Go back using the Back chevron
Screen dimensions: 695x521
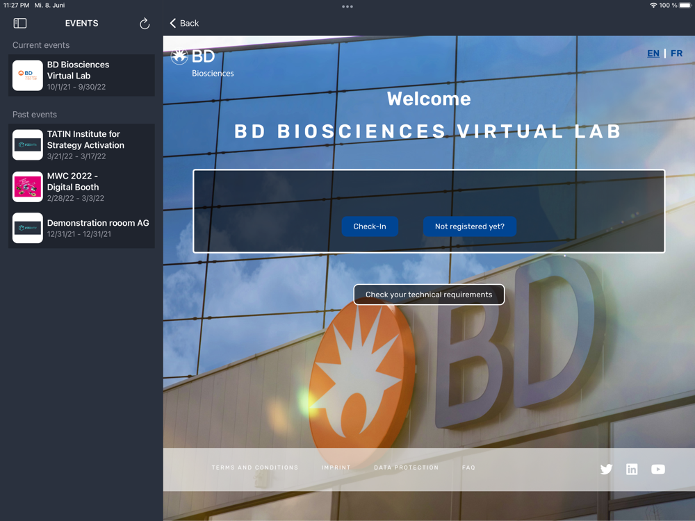[x=184, y=23]
